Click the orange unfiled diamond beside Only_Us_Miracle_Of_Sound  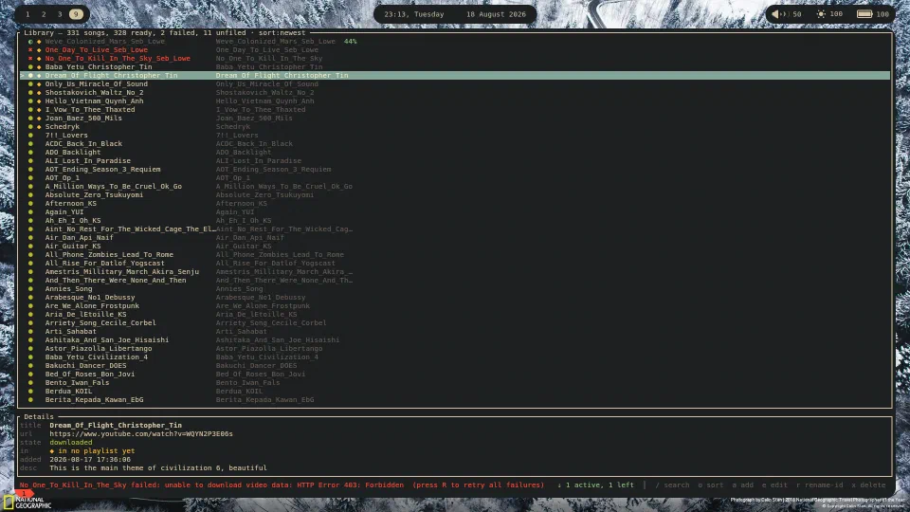point(40,84)
